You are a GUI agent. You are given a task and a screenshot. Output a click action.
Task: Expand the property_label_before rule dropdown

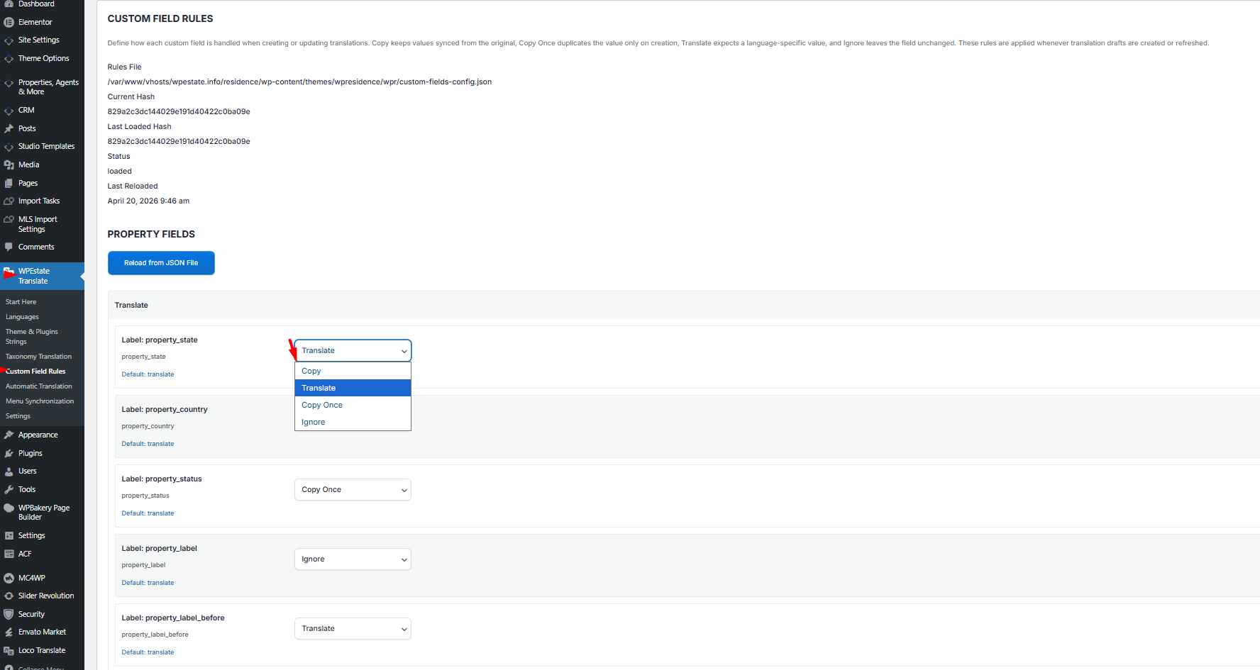pos(353,629)
